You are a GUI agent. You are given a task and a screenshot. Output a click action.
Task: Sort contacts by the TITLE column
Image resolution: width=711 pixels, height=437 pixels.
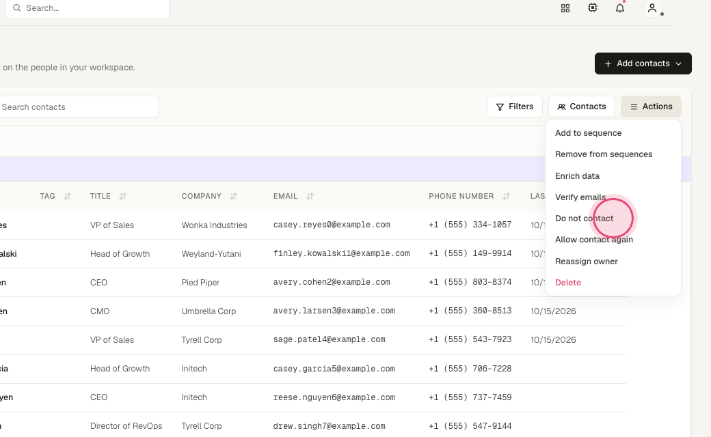[123, 196]
